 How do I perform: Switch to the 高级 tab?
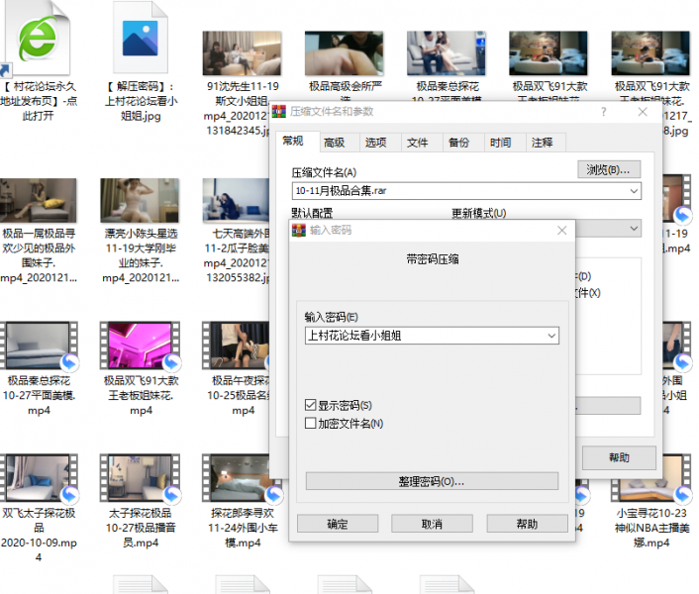point(334,143)
